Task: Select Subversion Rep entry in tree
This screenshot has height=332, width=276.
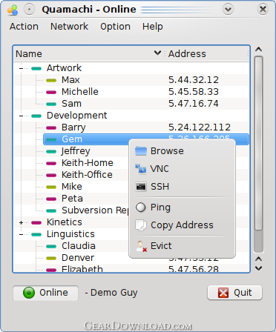Action: (95, 210)
